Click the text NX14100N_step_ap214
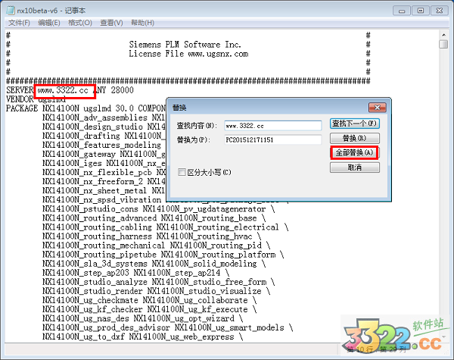Screen dimensions: 454x360 pyautogui.click(x=177, y=273)
